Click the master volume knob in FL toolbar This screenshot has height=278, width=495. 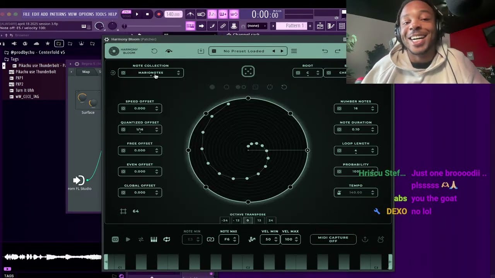[99, 26]
